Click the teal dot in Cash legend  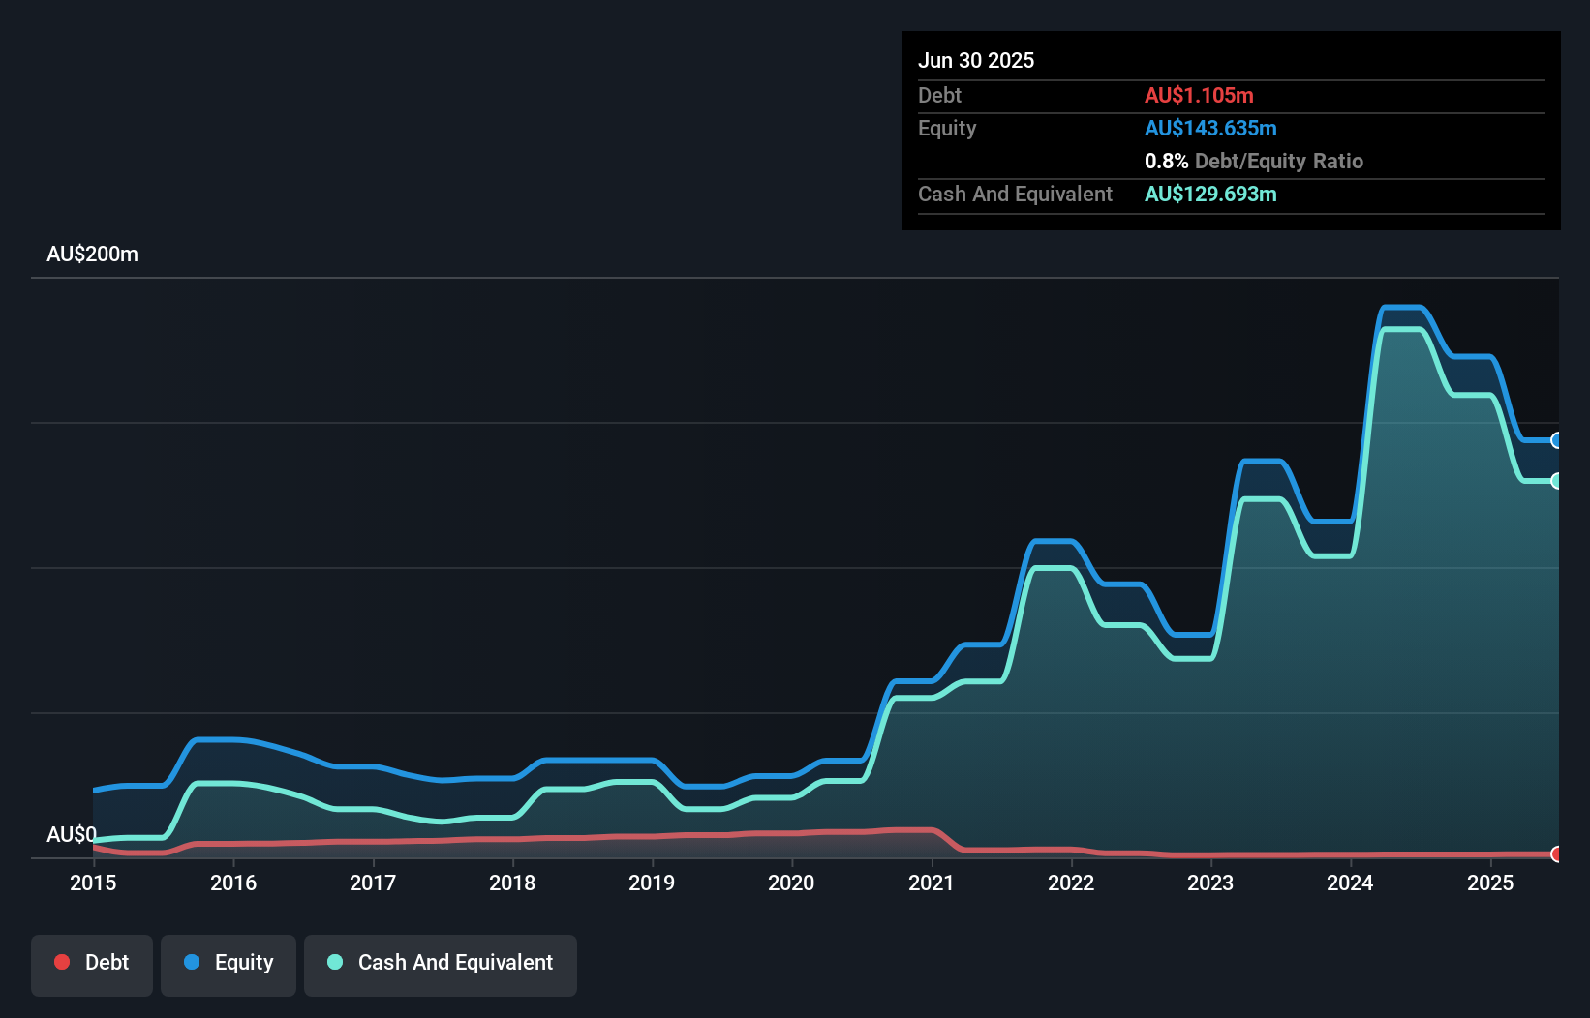335,962
